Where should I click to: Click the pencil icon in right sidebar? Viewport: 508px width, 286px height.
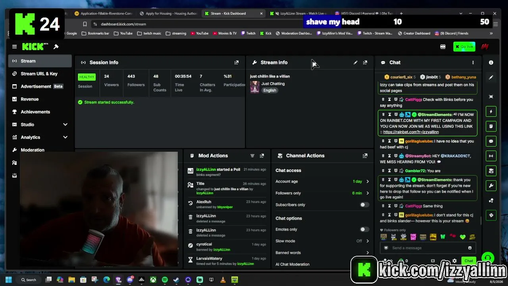[x=491, y=77]
